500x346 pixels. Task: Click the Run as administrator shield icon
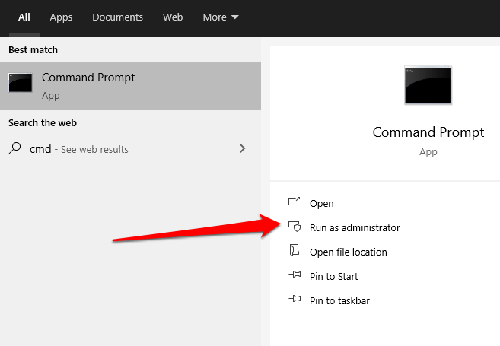pos(295,227)
